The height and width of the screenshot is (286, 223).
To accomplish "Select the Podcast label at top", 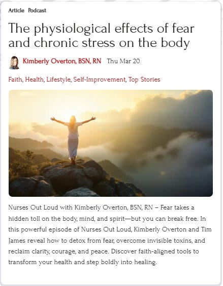I will point(37,10).
